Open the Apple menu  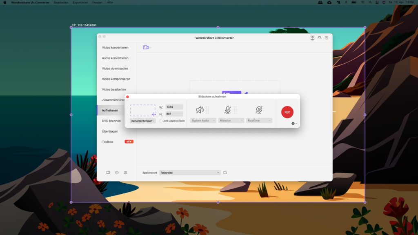5,2
